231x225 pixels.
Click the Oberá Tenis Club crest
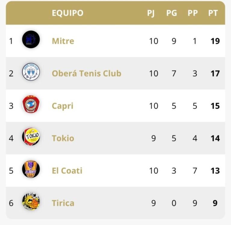[x=31, y=72]
